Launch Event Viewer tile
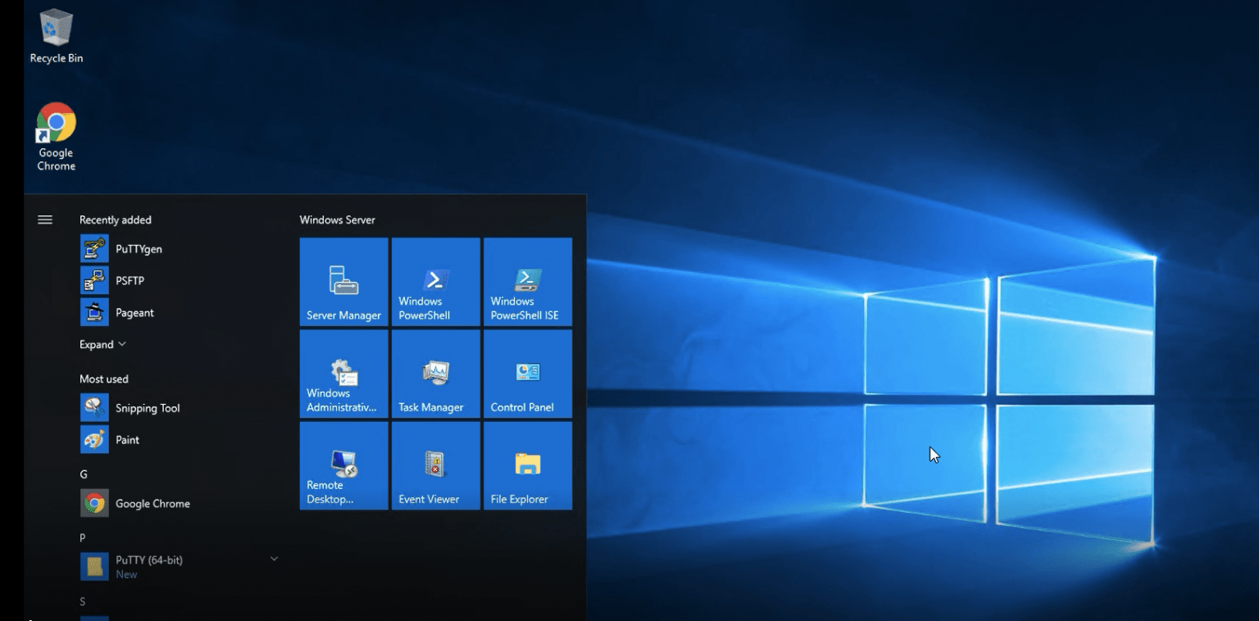This screenshot has height=621, width=1259. [435, 465]
